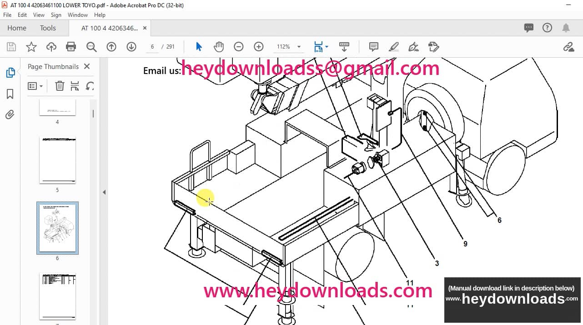Collapse the left navigation pane arrow
583x325 pixels.
click(x=104, y=192)
